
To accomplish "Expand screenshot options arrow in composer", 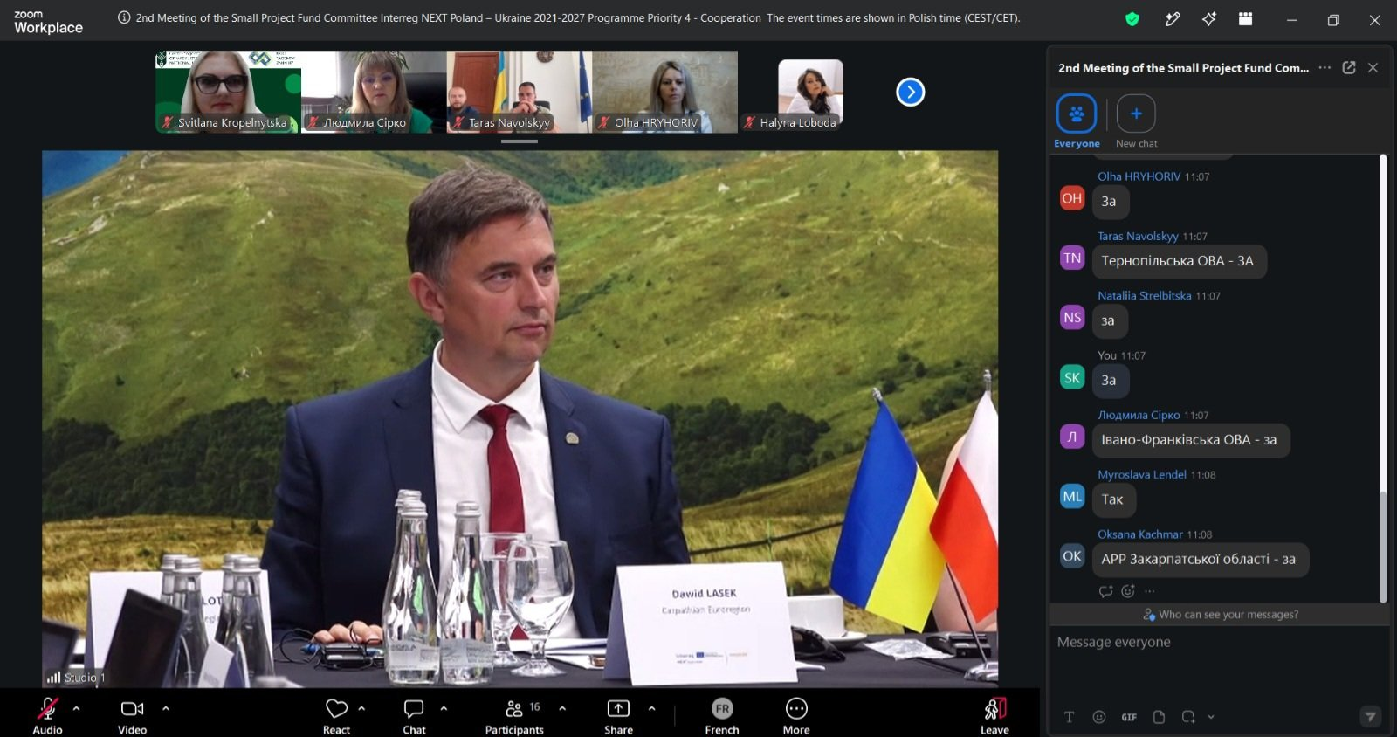I will click(x=1211, y=717).
